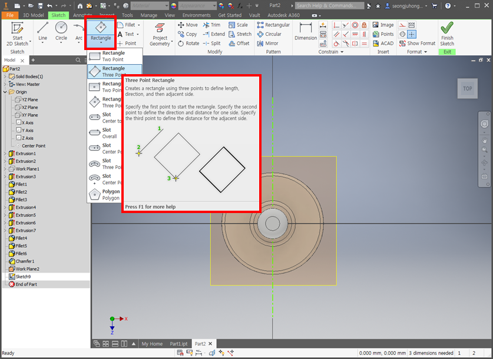This screenshot has width=493, height=359.
Task: Click Start 2D Sketch icon
Action: pyautogui.click(x=18, y=34)
